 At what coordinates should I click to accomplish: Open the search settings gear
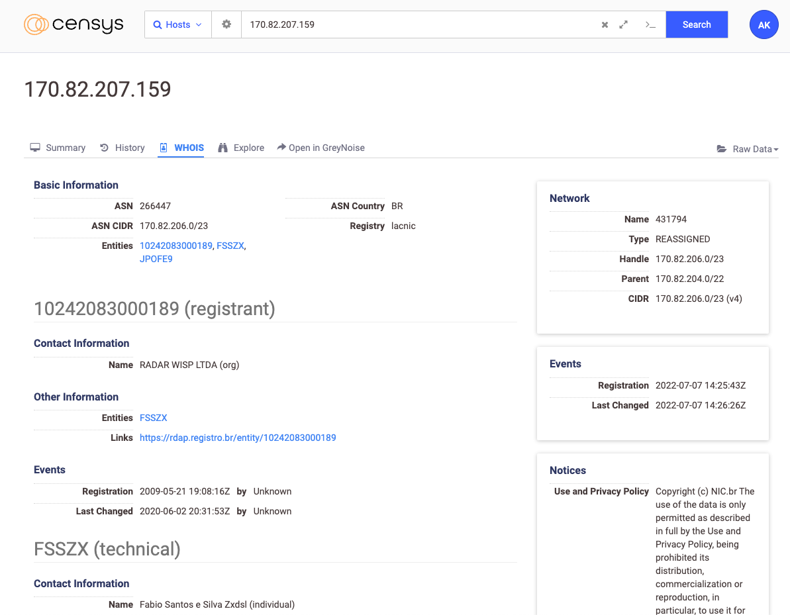(x=226, y=24)
